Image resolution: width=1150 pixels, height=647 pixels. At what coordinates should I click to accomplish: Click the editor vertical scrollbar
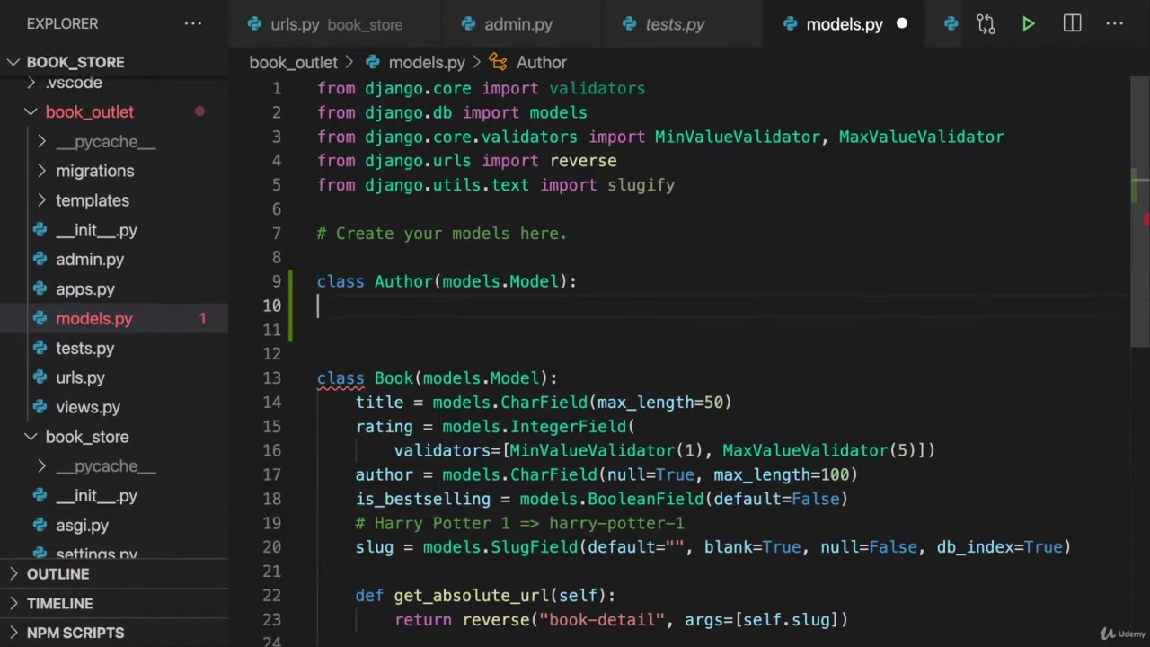(1139, 261)
